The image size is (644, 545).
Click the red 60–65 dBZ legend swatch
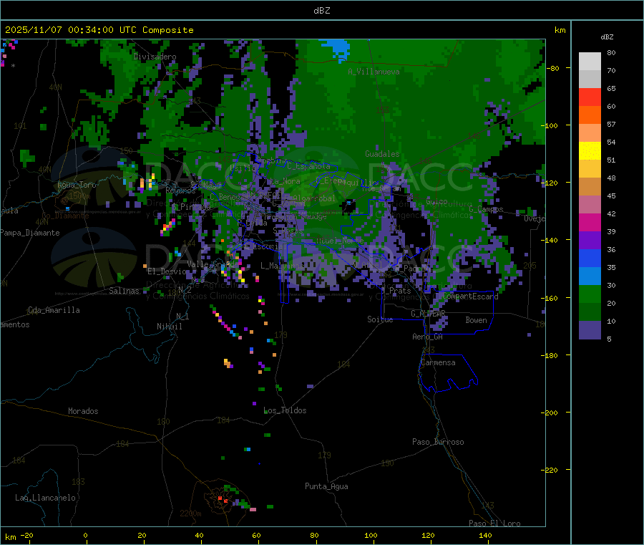pyautogui.click(x=590, y=97)
